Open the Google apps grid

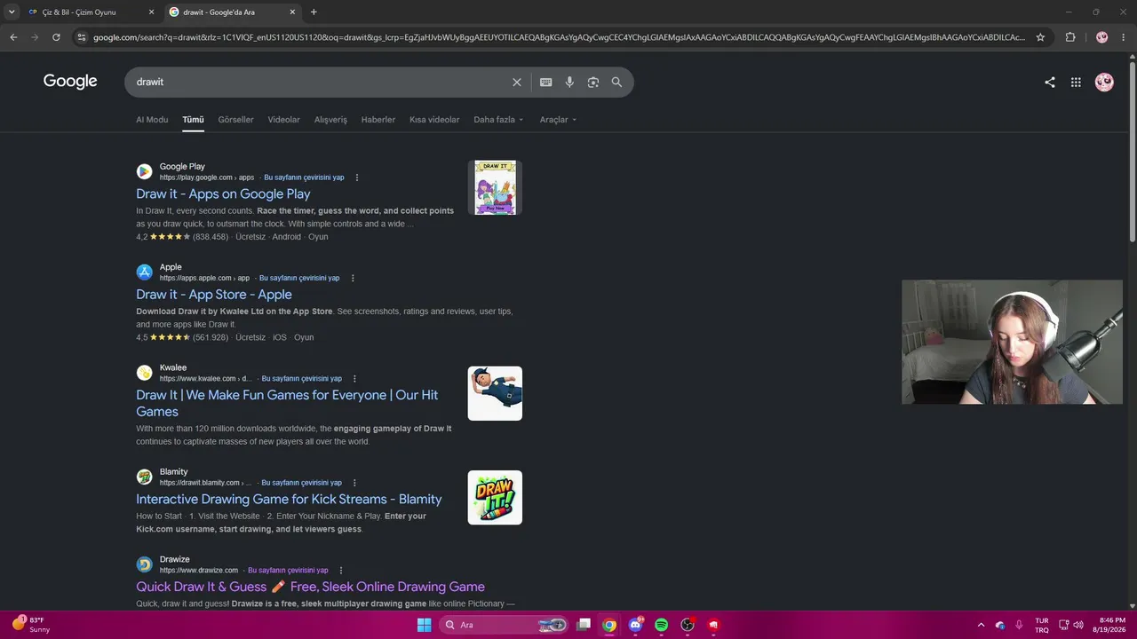pos(1076,82)
